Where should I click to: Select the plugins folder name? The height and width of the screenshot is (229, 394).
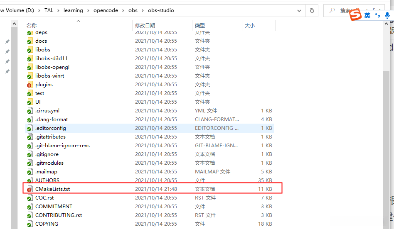pos(44,85)
